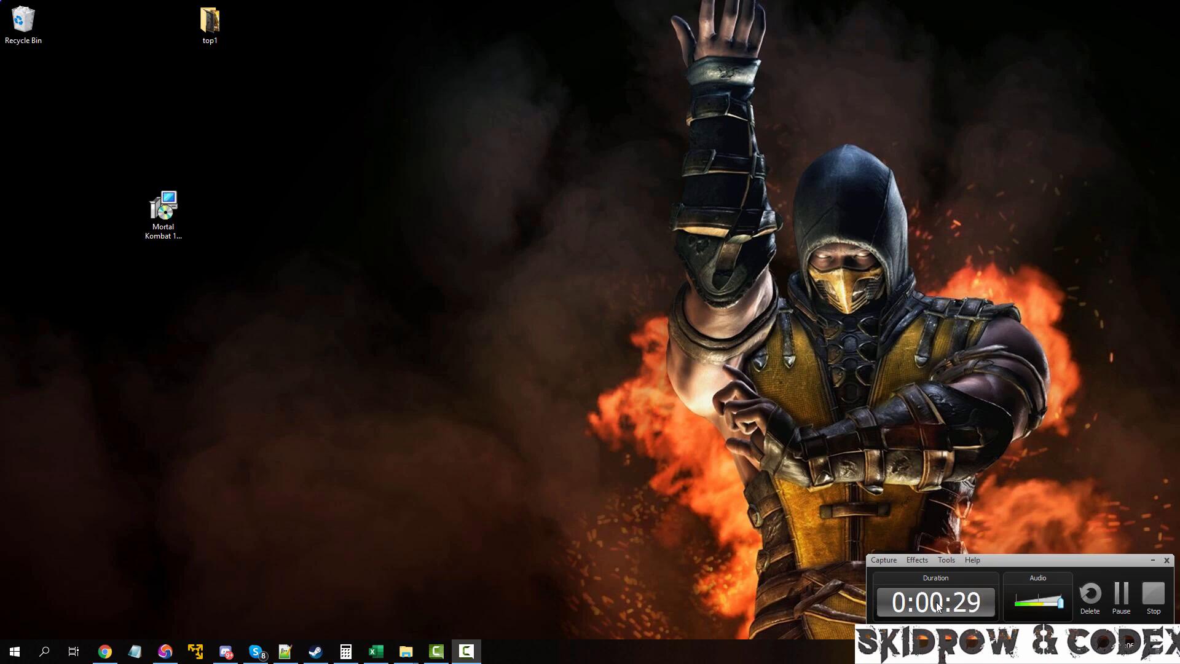
Task: Adjust the Audio level slider
Action: pyautogui.click(x=1060, y=603)
